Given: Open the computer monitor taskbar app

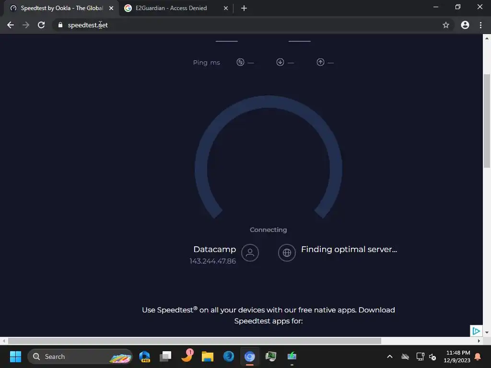Looking at the screenshot, I should click(x=271, y=356).
